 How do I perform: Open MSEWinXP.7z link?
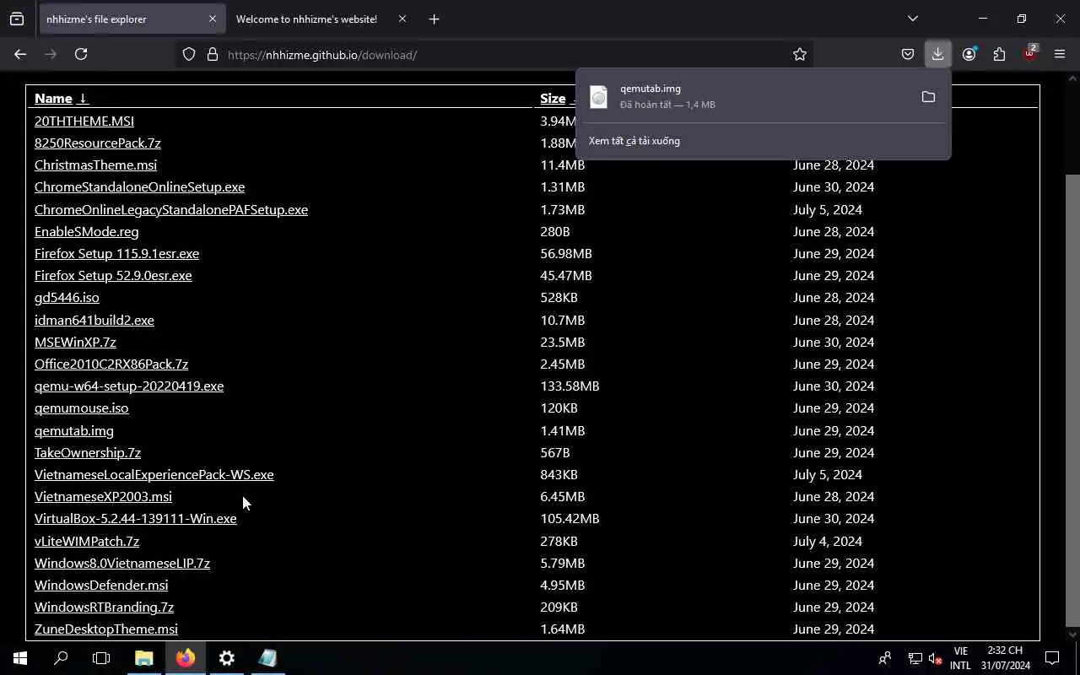tap(75, 342)
